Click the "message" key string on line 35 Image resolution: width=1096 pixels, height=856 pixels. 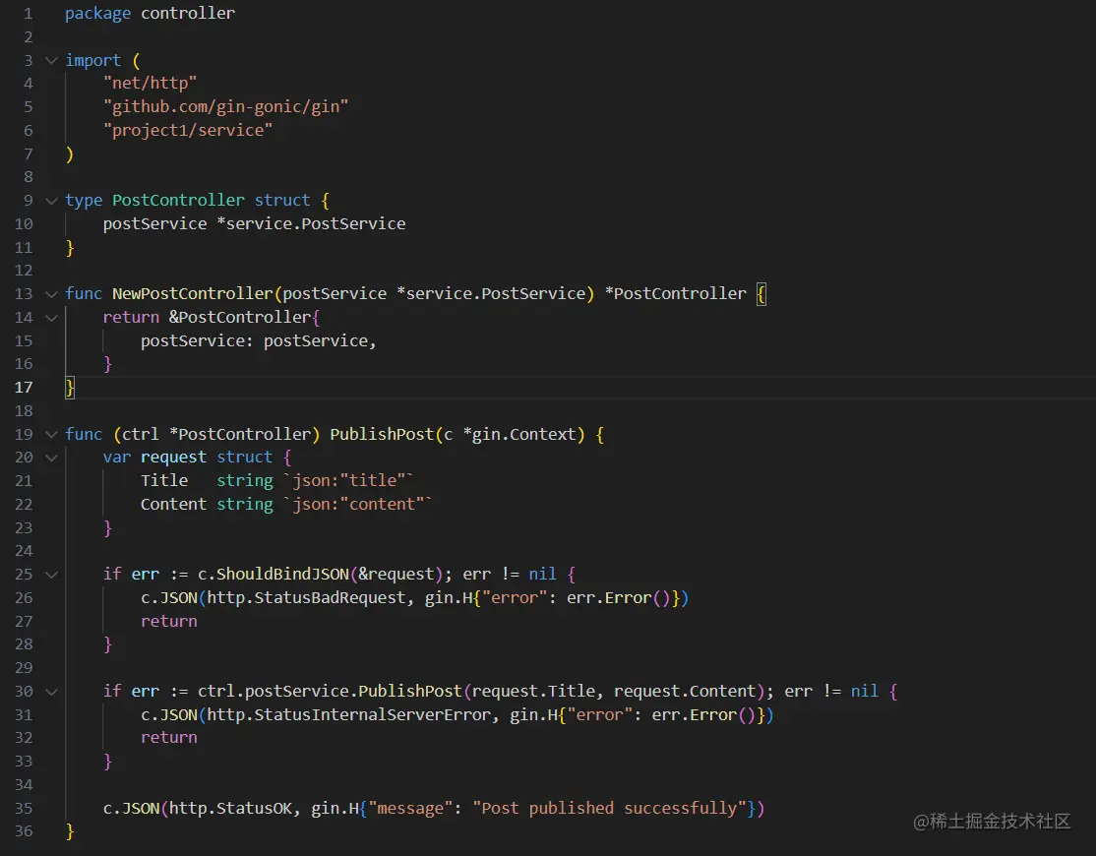410,809
